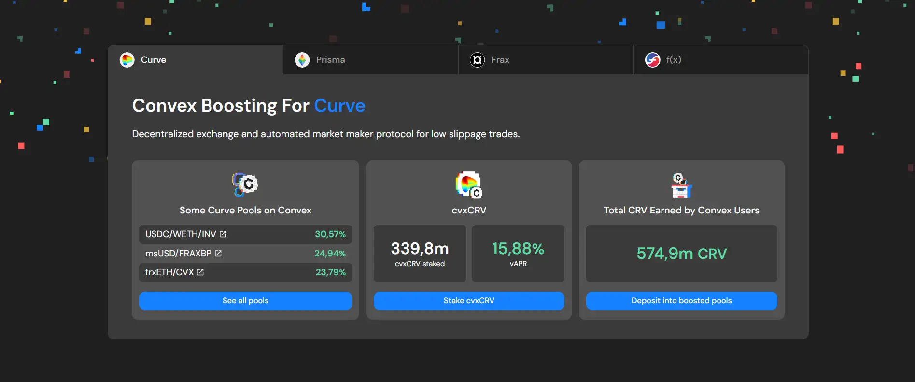Open external link icon beside msUSD/FRAXBP
Screen dimensions: 915x382
pos(218,254)
